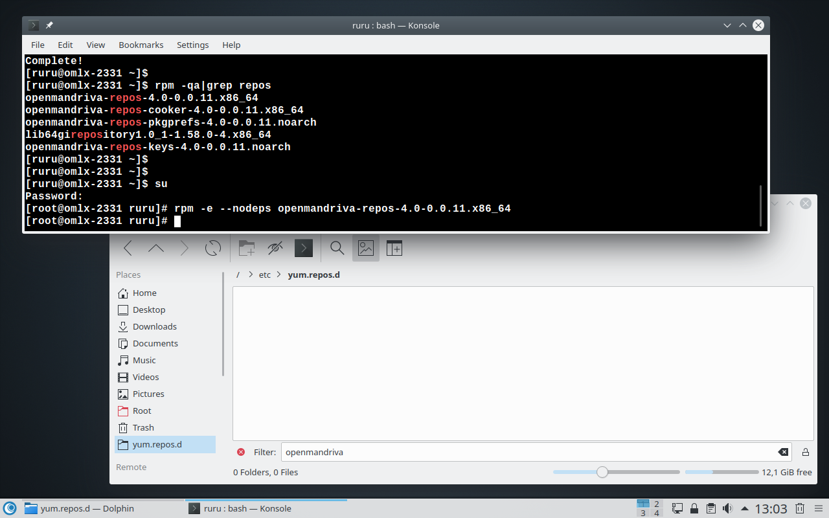829x518 pixels.
Task: Split the Dolphin view
Action: tap(394, 248)
